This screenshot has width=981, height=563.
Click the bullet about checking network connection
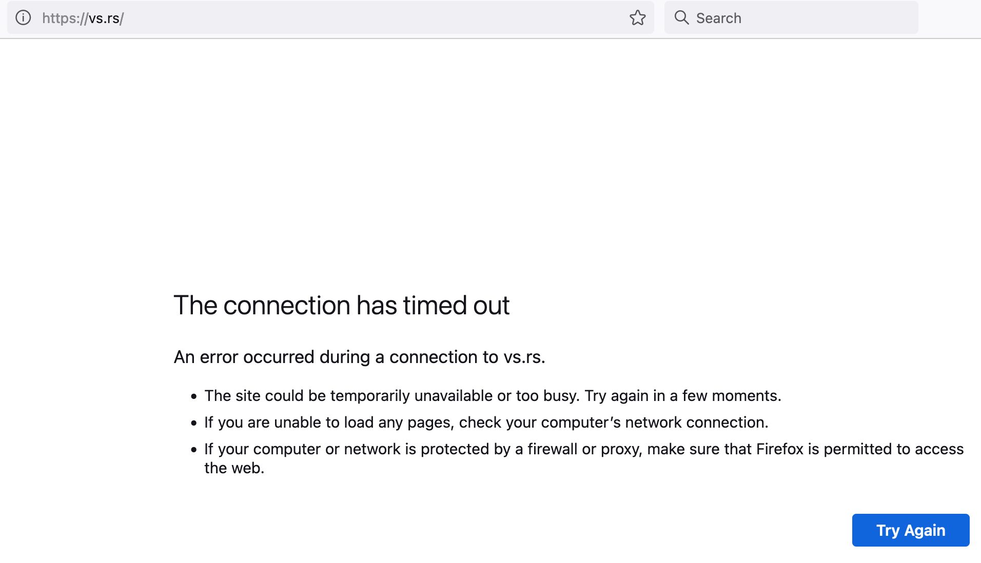tap(486, 423)
